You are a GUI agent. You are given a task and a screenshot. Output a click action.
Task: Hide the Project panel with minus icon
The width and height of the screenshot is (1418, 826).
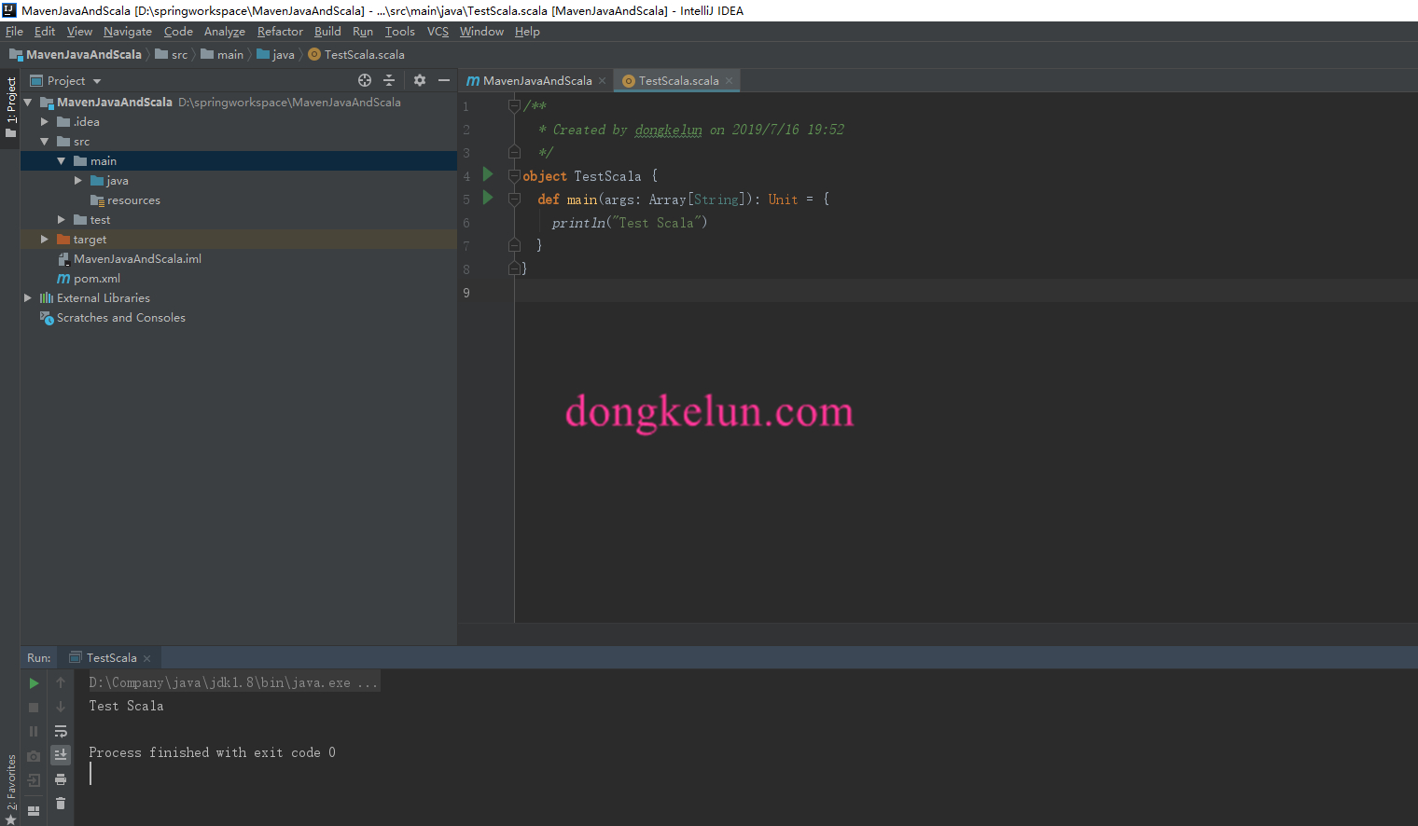444,80
